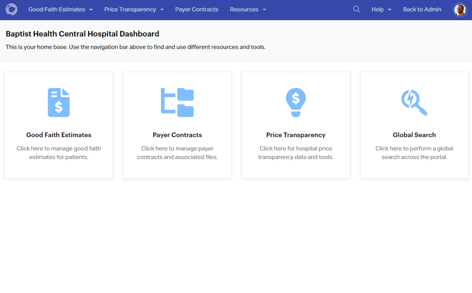The height and width of the screenshot is (293, 472).
Task: Expand the Help dropdown arrow
Action: pos(390,10)
